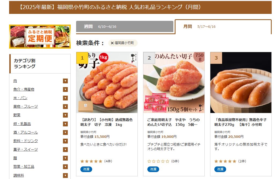
Task: Expand the 魚介・海産物 category arrow
Action: (65, 89)
